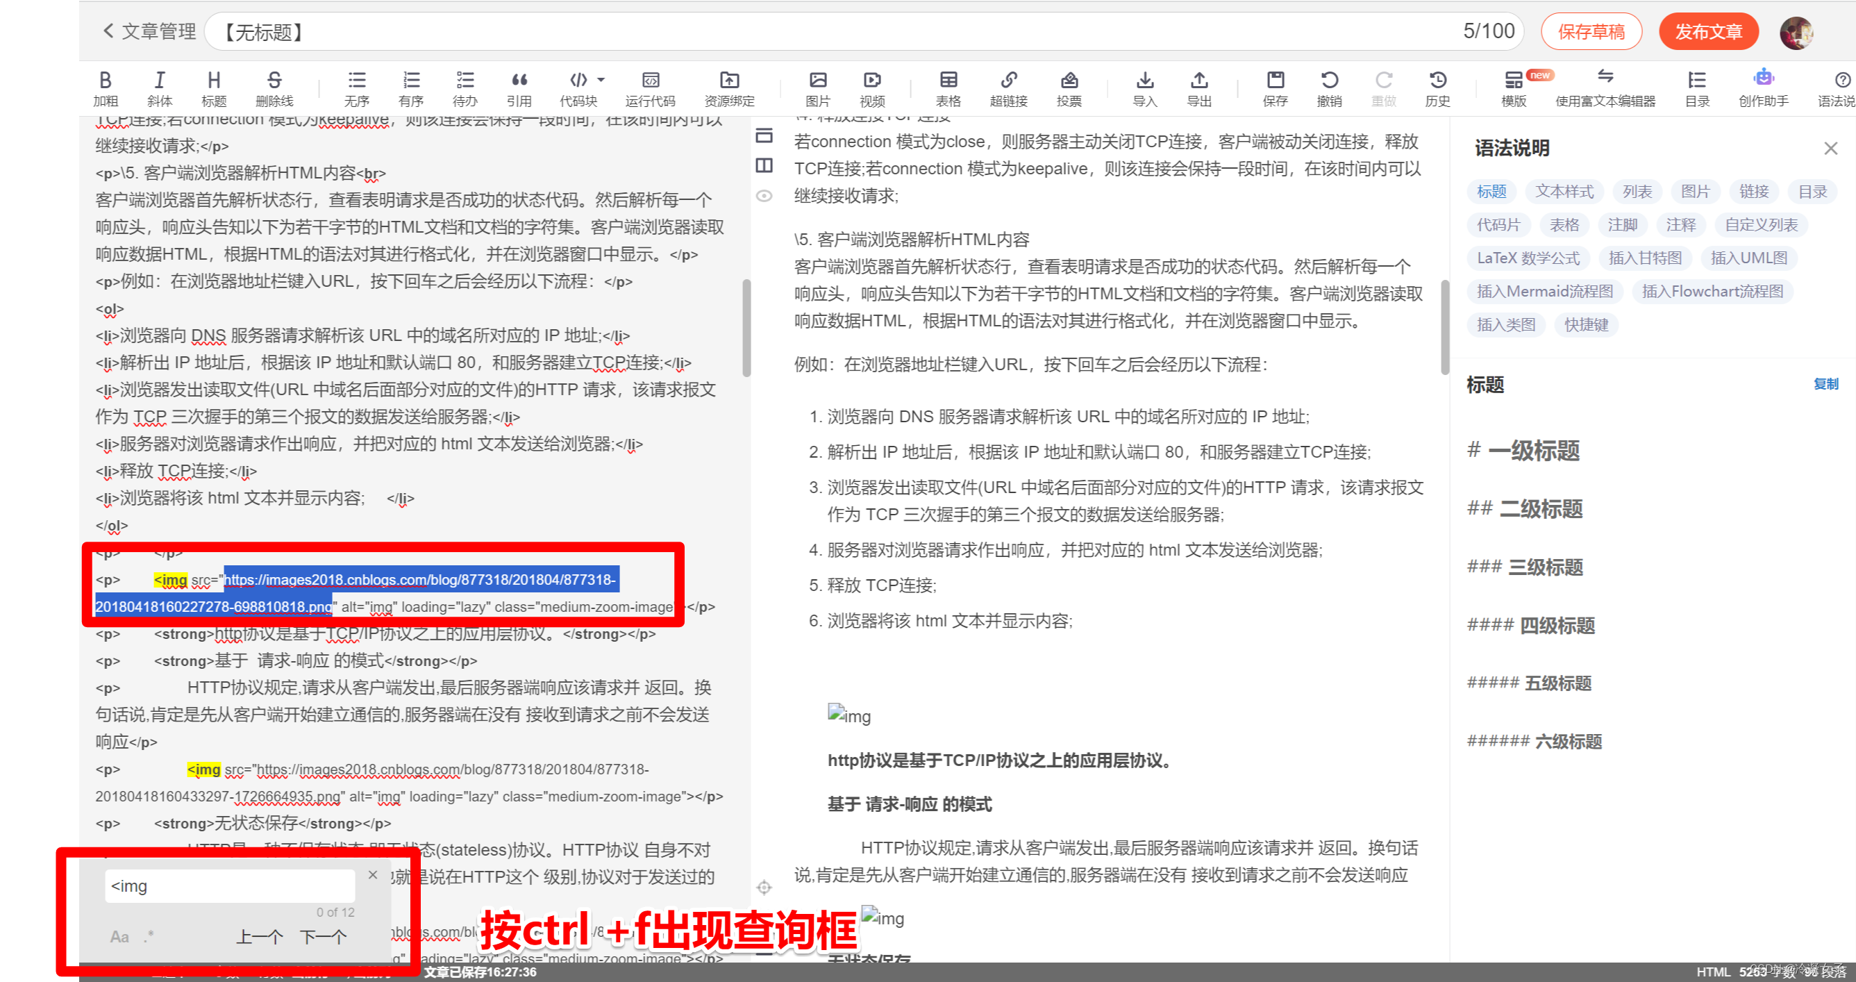The height and width of the screenshot is (982, 1856).
Task: Toggle the eye preview visibility icon
Action: pos(764,196)
